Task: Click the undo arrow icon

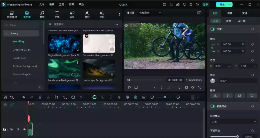Action: (x=24, y=97)
